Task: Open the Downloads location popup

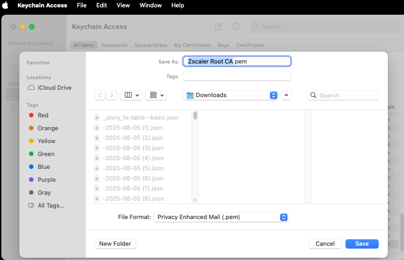Action: (x=231, y=95)
